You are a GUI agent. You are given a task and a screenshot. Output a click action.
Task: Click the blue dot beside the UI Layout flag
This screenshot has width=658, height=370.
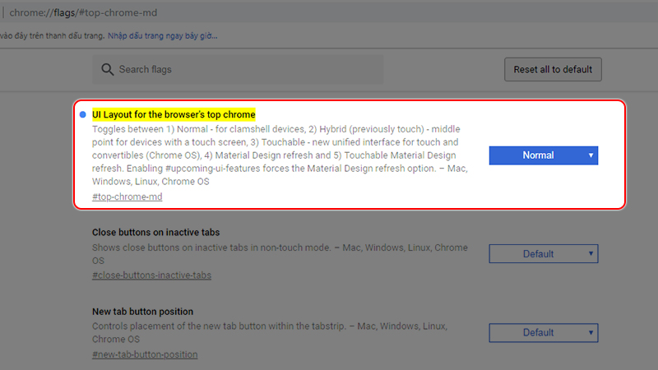tap(83, 114)
